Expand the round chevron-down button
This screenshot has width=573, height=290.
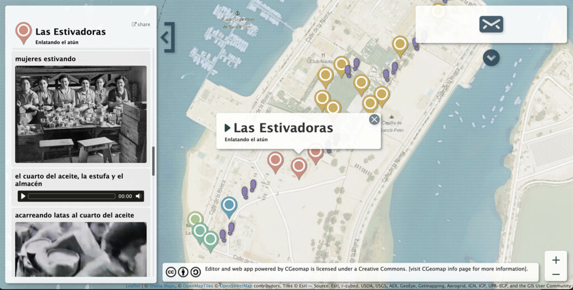coord(491,58)
